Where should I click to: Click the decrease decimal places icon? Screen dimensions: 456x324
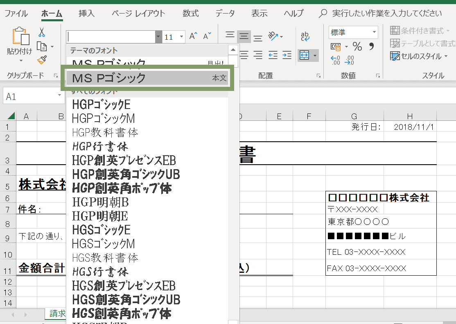(x=350, y=60)
